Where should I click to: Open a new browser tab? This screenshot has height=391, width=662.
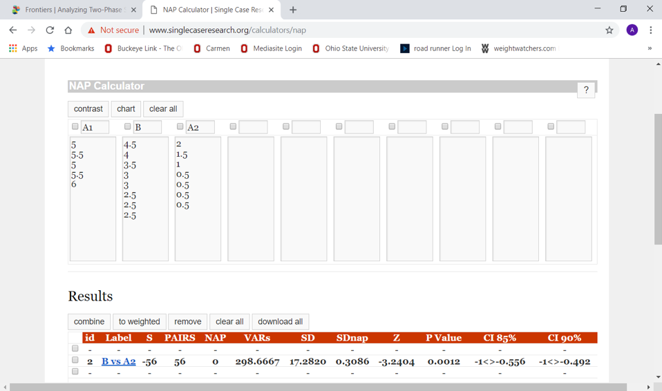tap(292, 10)
